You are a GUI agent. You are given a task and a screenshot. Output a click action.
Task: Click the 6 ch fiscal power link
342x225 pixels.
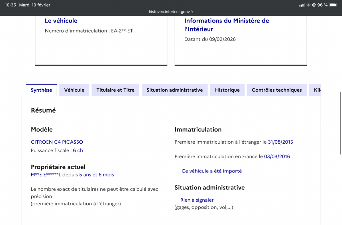(78, 150)
